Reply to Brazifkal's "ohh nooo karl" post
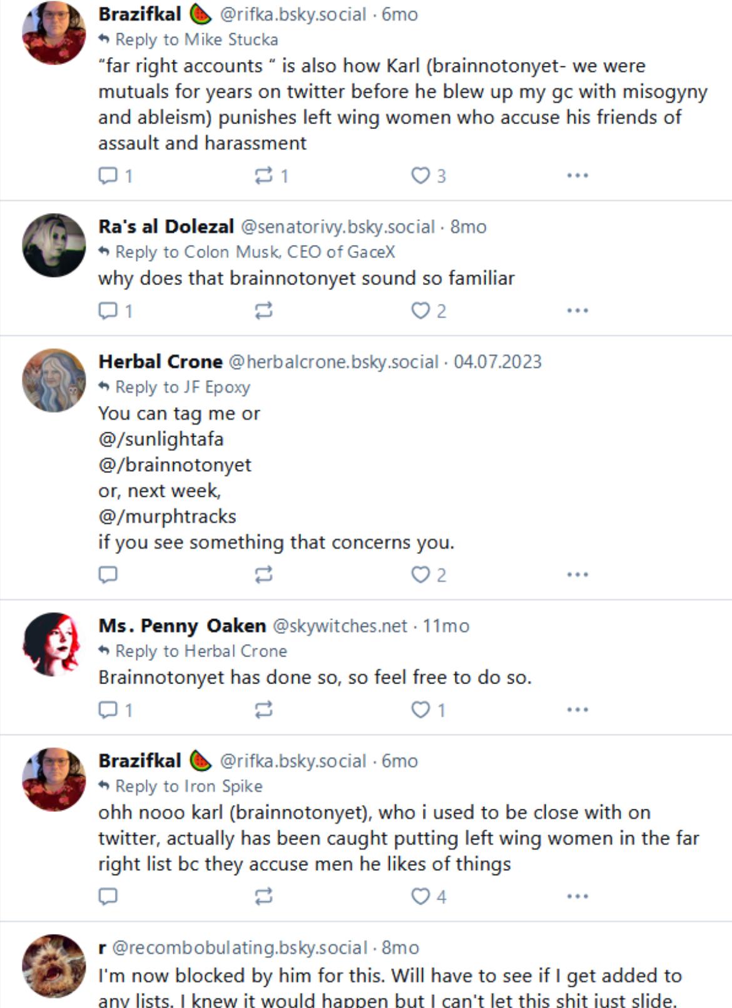The width and height of the screenshot is (732, 1008). click(x=108, y=896)
